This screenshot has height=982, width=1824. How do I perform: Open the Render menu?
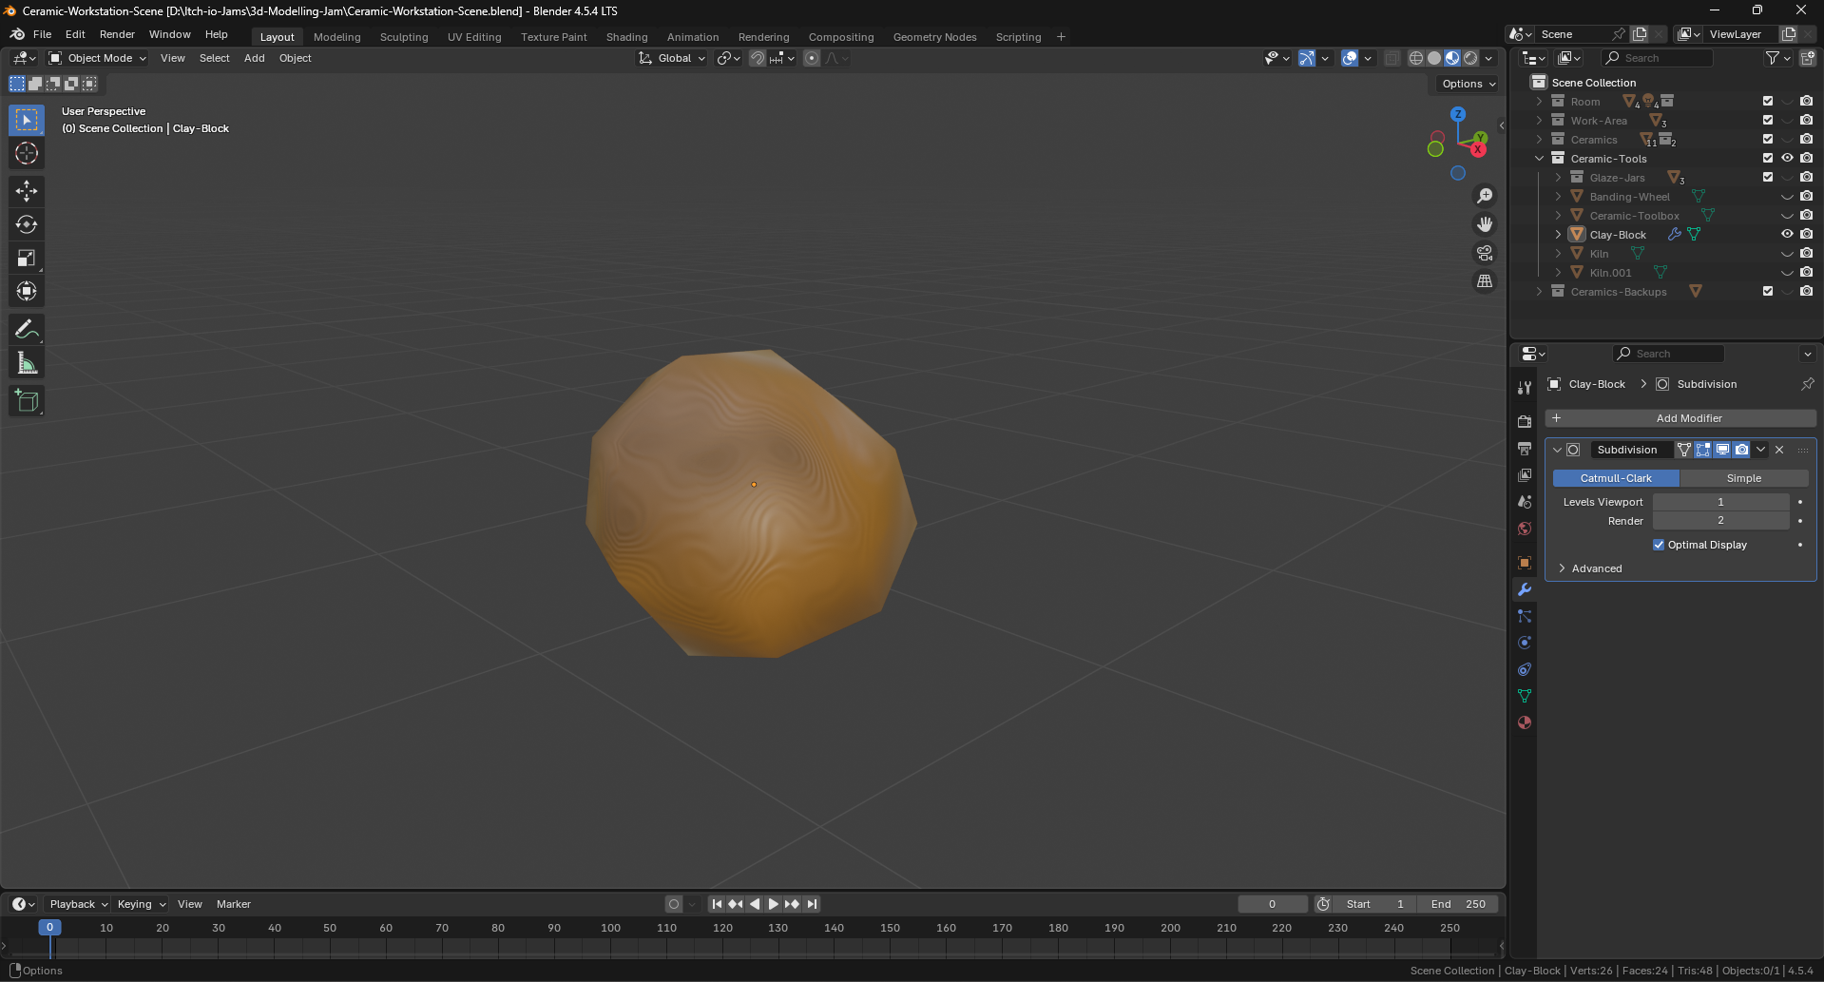click(x=117, y=34)
